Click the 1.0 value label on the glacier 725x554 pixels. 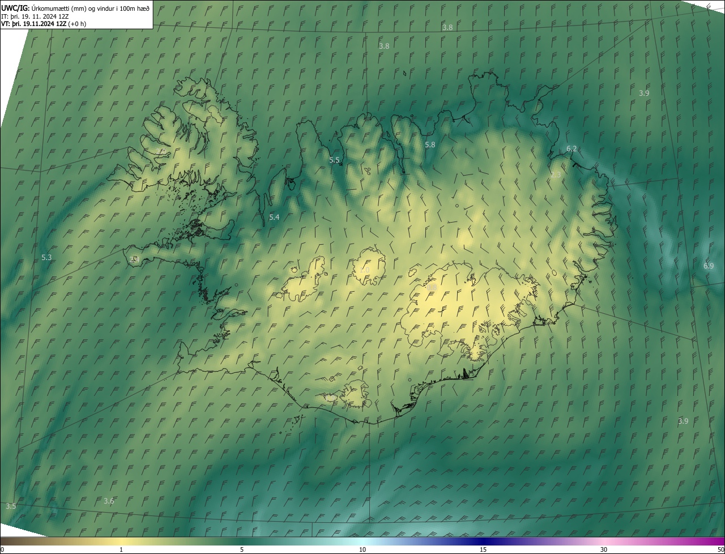click(365, 270)
